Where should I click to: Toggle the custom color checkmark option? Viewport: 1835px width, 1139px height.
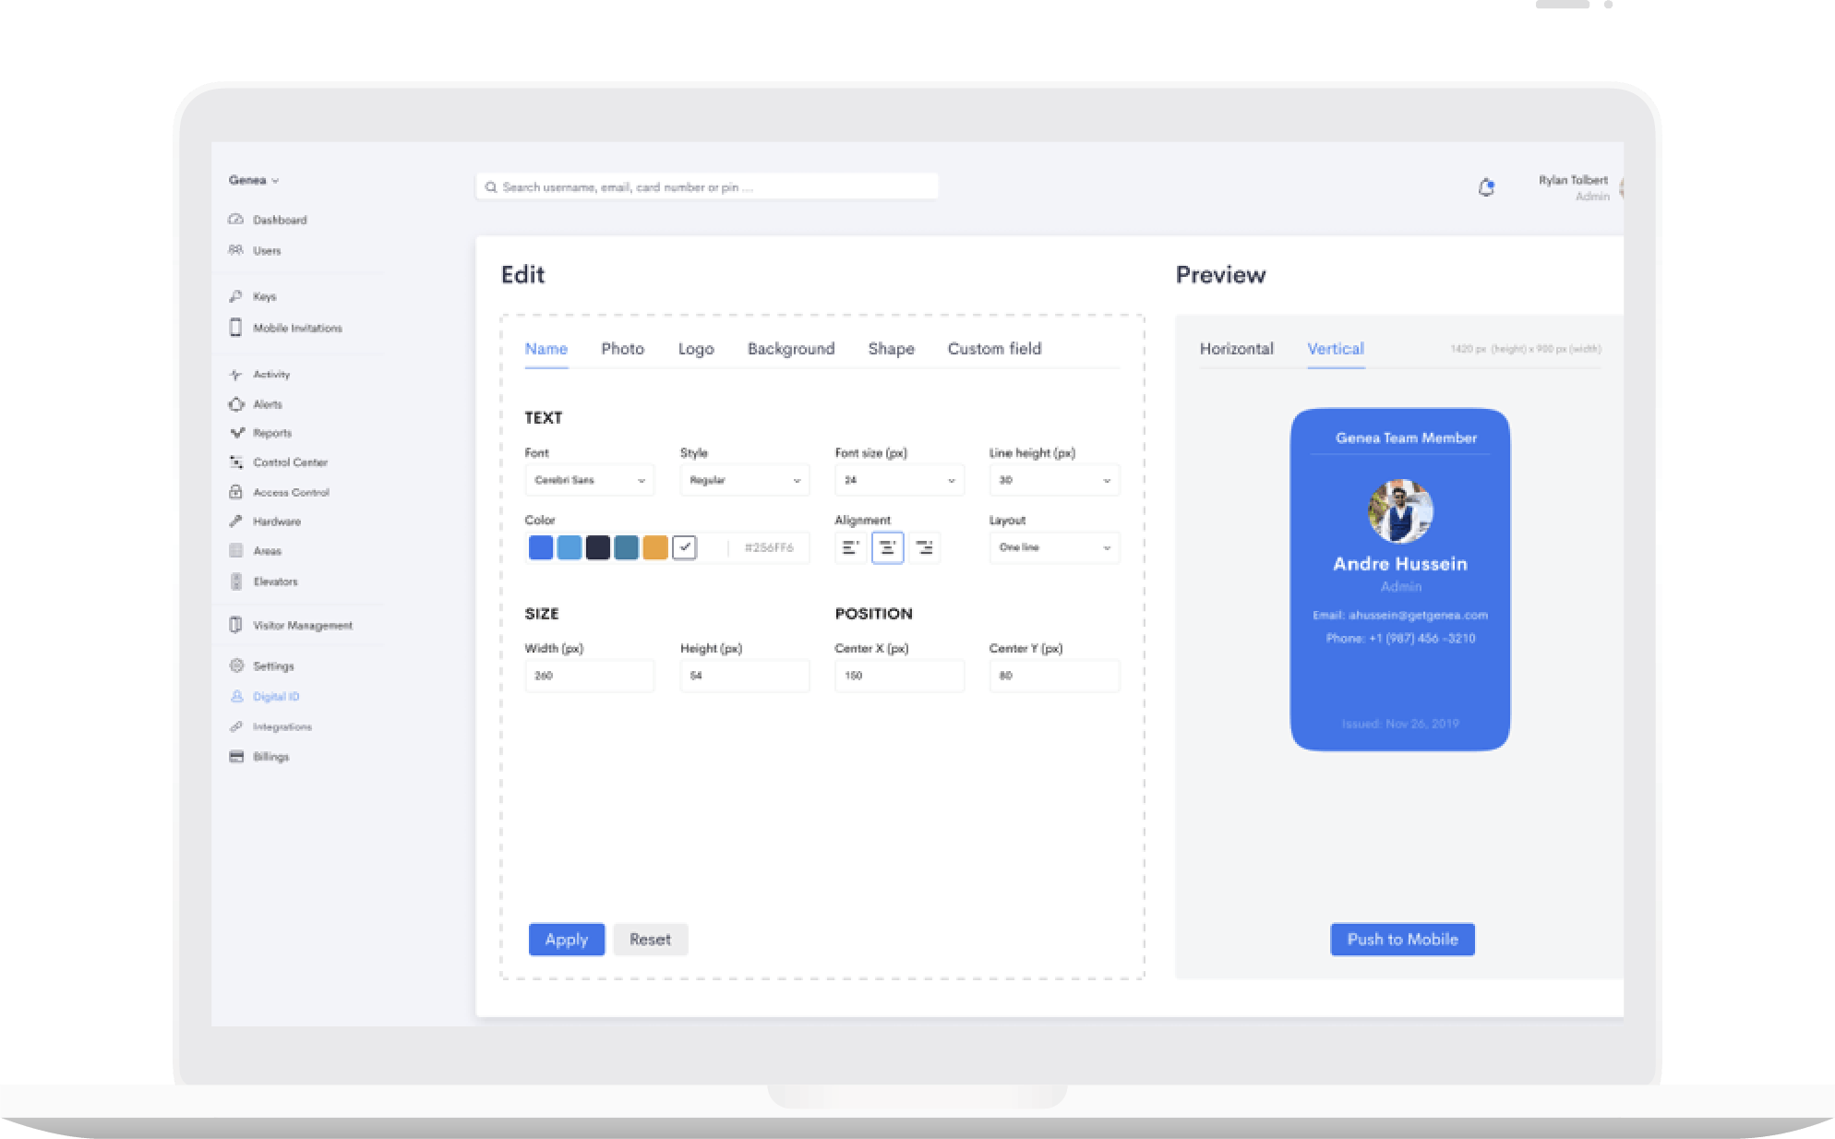[x=685, y=547]
